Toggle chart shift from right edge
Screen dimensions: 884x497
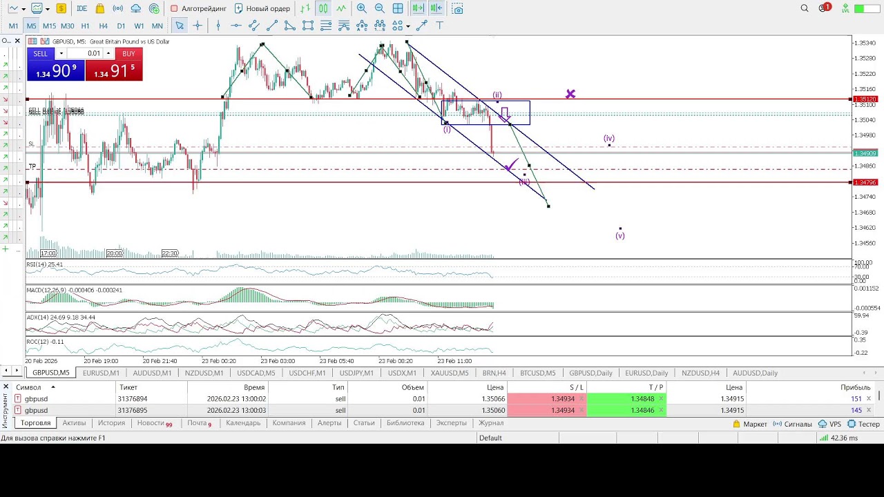pyautogui.click(x=436, y=8)
